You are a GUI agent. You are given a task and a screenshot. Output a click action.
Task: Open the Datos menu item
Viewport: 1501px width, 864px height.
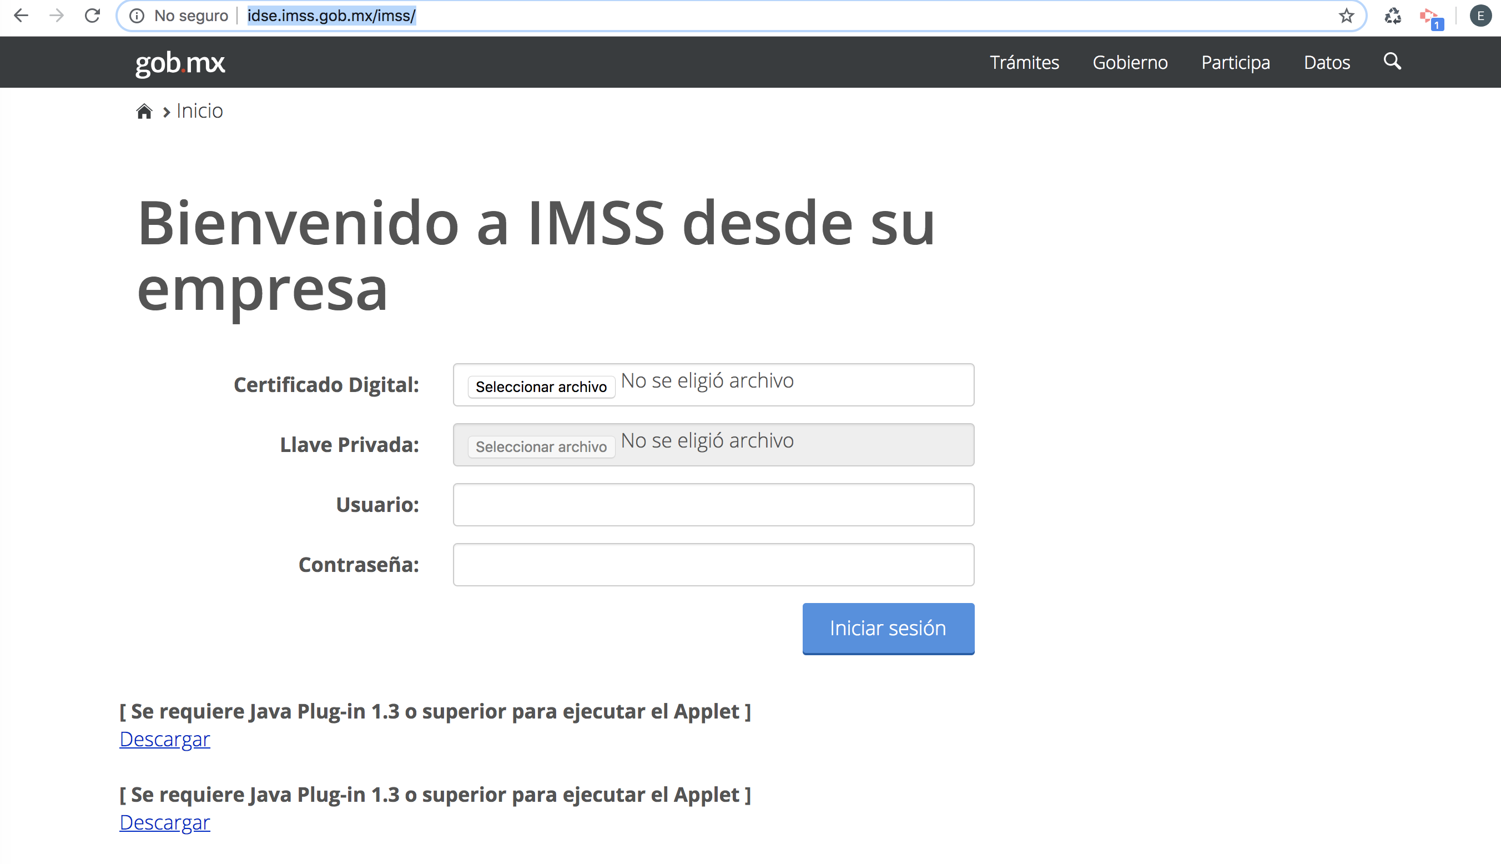click(1327, 62)
